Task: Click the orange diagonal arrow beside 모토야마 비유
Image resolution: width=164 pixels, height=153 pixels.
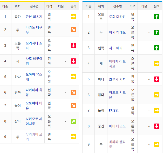Action: (x=73, y=105)
